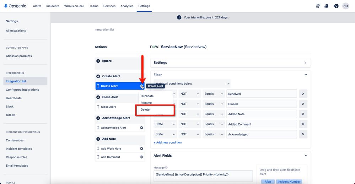
Task: Open Equals dropdown in Closed row
Action: click(x=214, y=104)
